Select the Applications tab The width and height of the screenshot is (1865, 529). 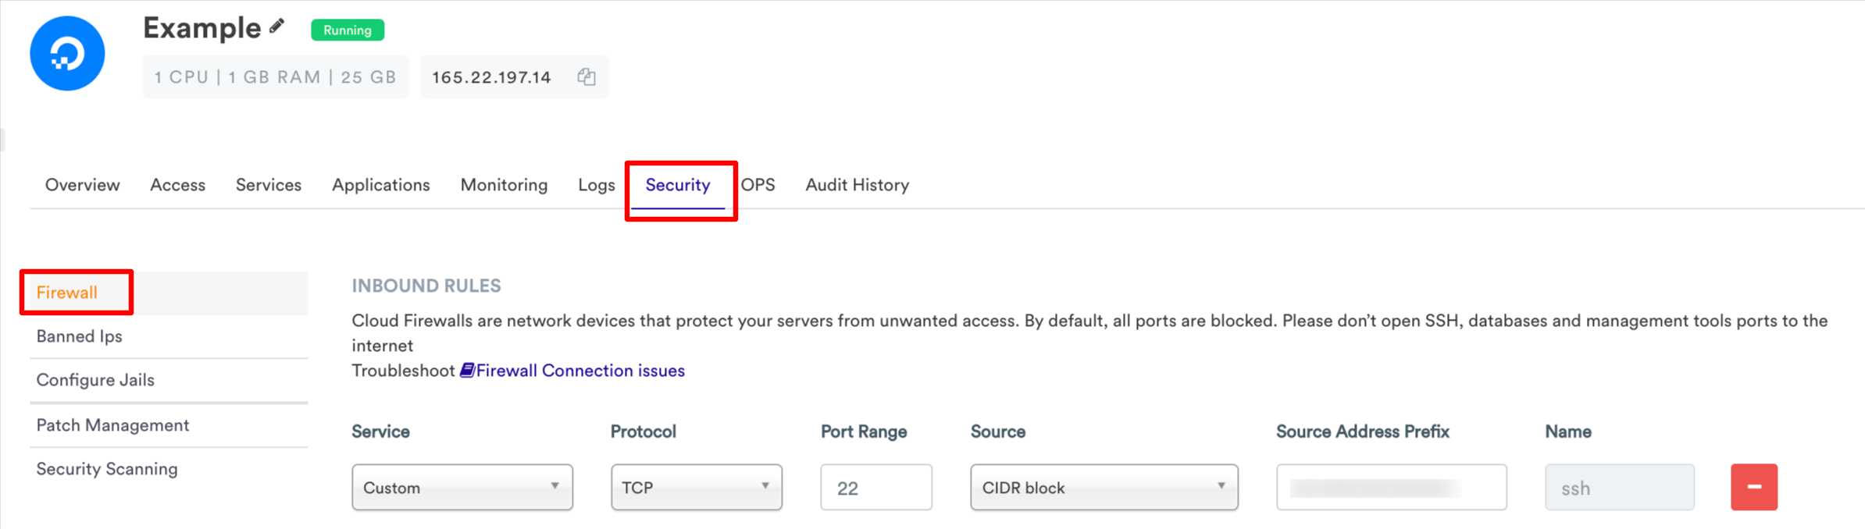click(x=380, y=185)
